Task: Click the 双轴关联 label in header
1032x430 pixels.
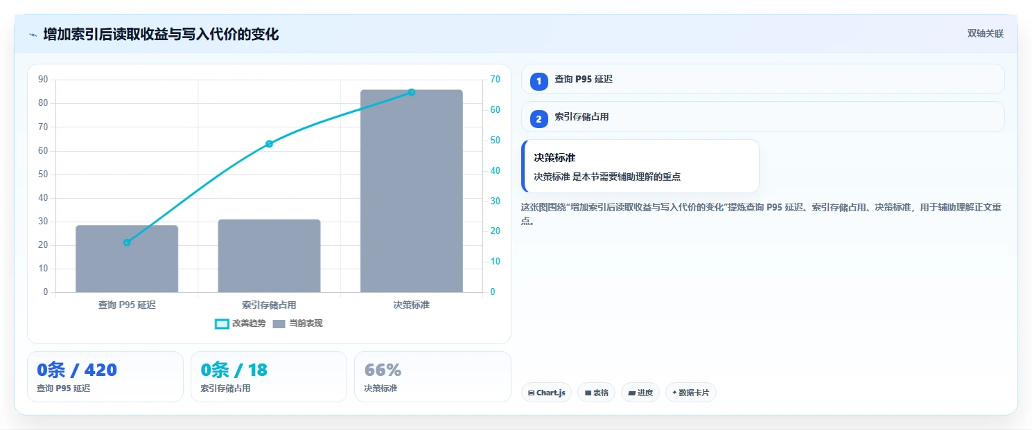Action: [985, 33]
